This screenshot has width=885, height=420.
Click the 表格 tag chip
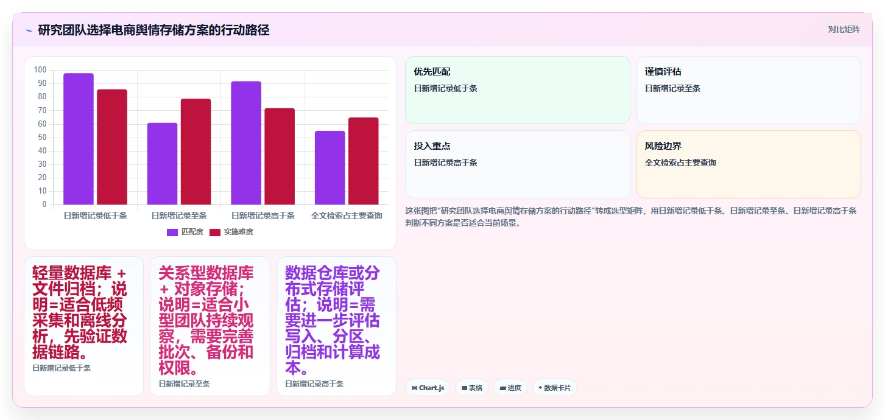coord(471,388)
